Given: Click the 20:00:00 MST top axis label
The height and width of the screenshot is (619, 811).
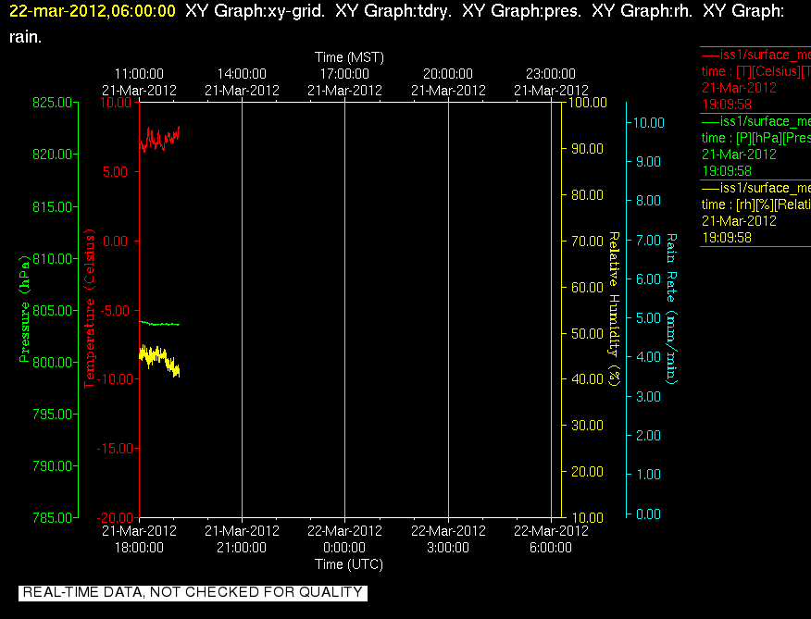Looking at the screenshot, I should coord(448,74).
